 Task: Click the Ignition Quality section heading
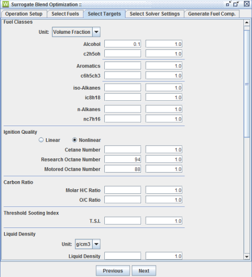point(20,132)
